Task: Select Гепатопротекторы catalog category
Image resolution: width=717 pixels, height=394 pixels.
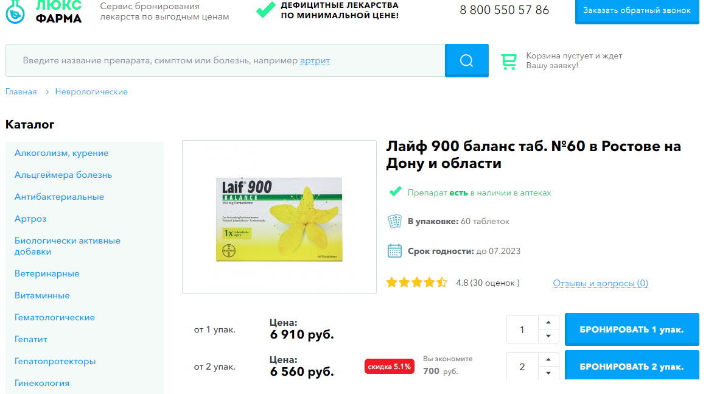Action: click(x=55, y=361)
